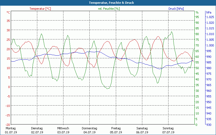
Task: Click the red '°C' axis unit label
Action: (8, 12)
